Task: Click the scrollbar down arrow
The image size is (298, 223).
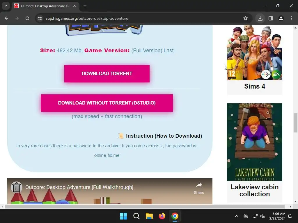Action: pyautogui.click(x=295, y=202)
